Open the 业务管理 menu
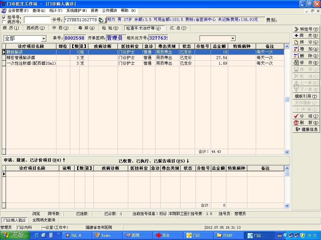 18,11
